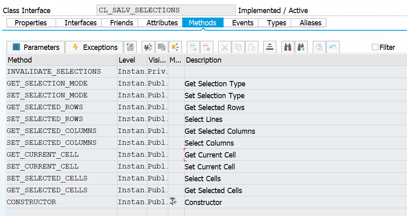407x216 pixels.
Task: Click the 'Select Lines' description
Action: (203, 119)
